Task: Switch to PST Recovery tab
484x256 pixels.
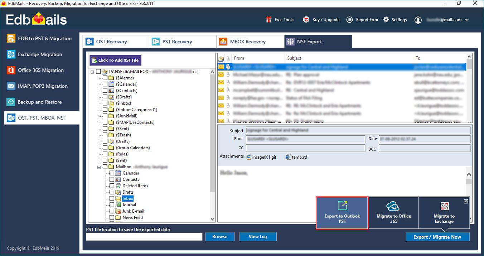Action: click(x=183, y=42)
